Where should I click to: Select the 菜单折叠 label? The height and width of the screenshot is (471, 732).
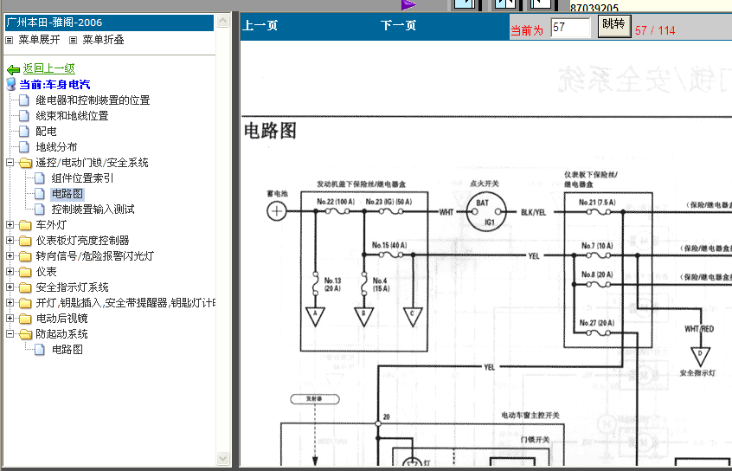pyautogui.click(x=103, y=40)
